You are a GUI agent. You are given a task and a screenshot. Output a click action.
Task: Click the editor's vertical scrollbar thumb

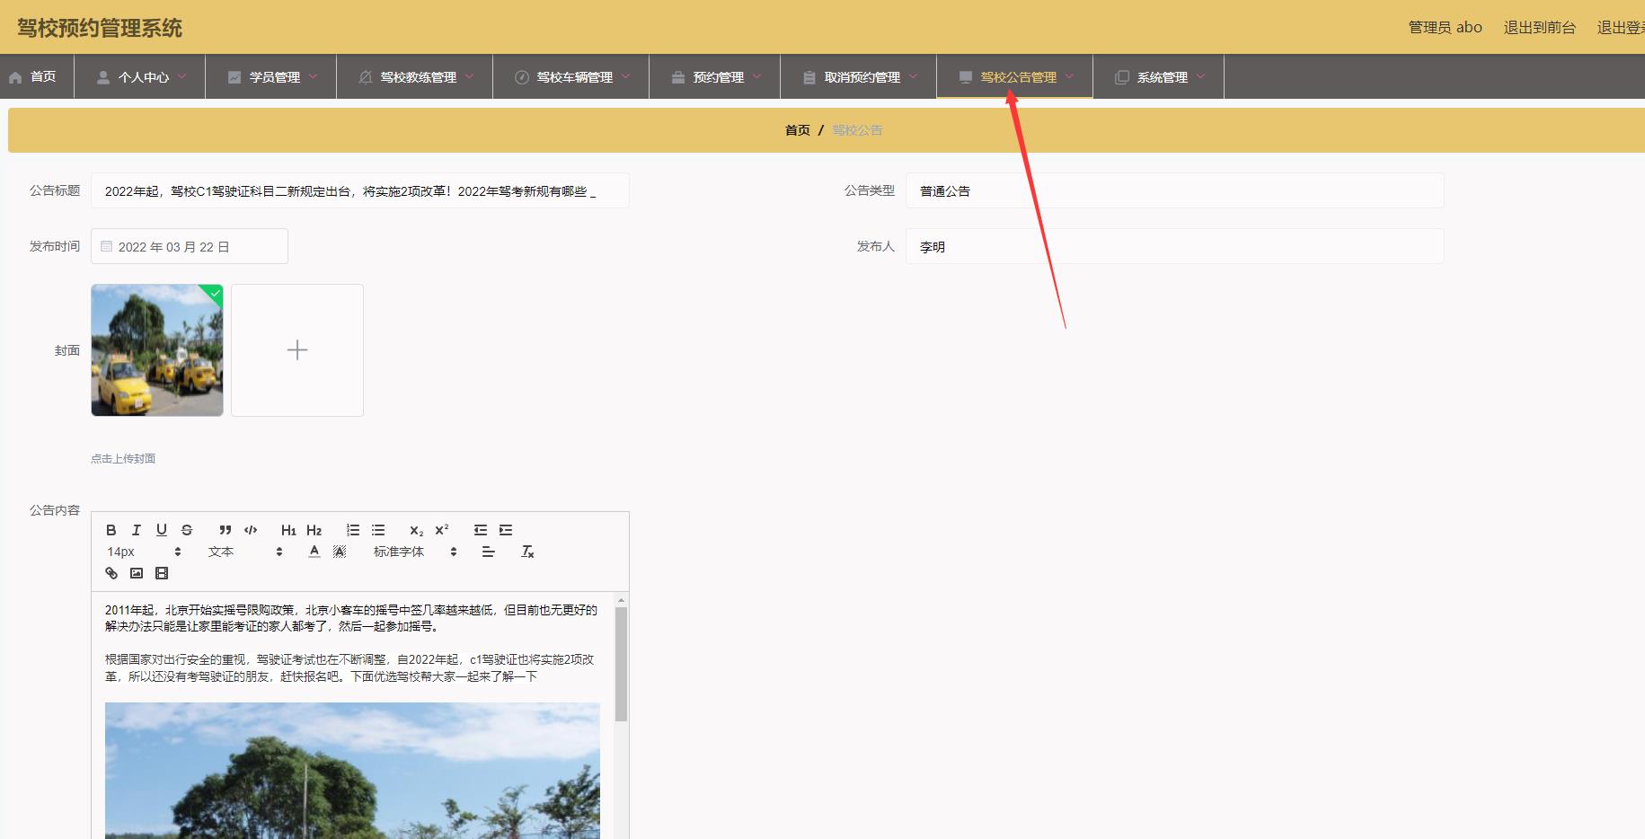621,664
